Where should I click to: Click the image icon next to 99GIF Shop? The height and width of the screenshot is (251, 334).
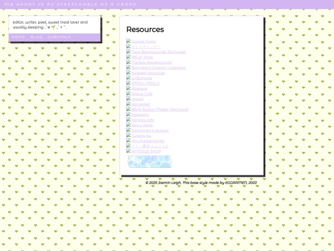pyautogui.click(x=128, y=56)
